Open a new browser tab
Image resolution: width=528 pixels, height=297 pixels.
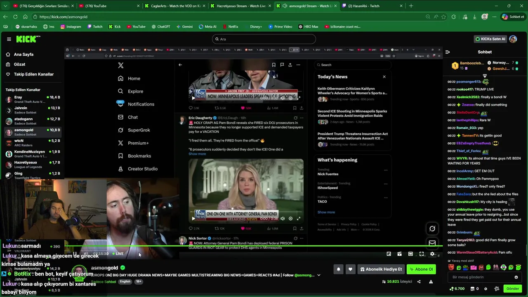tap(411, 6)
